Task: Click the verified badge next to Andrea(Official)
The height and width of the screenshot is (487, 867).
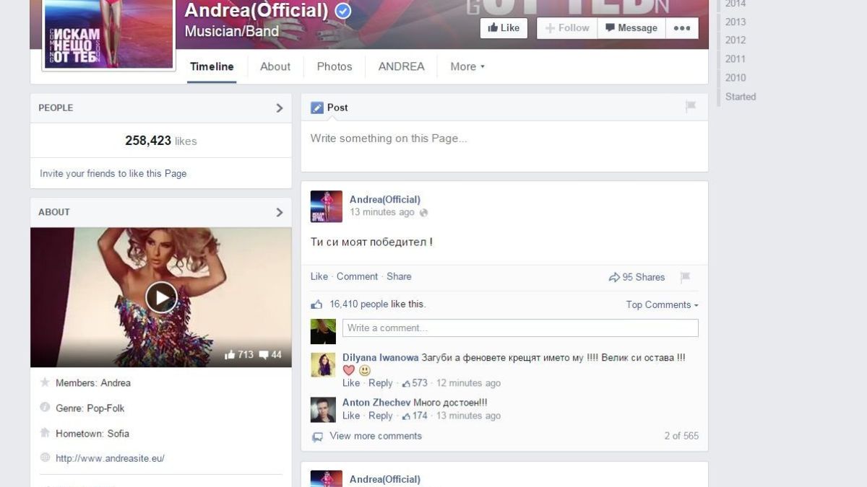Action: click(x=344, y=10)
